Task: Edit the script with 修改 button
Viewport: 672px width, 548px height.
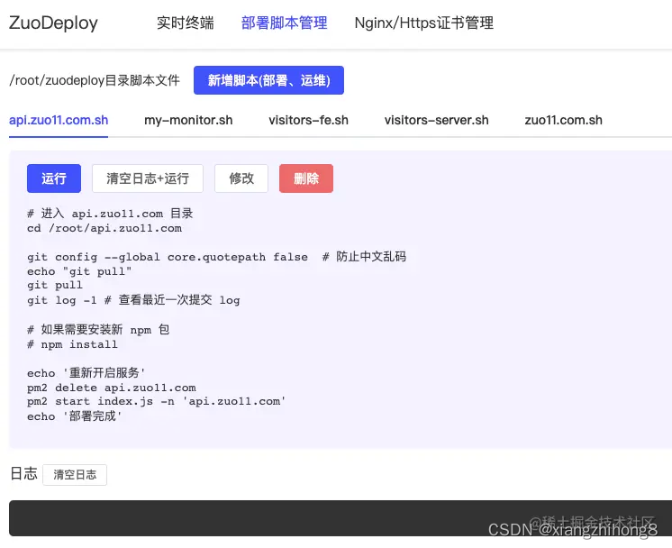Action: click(x=241, y=178)
